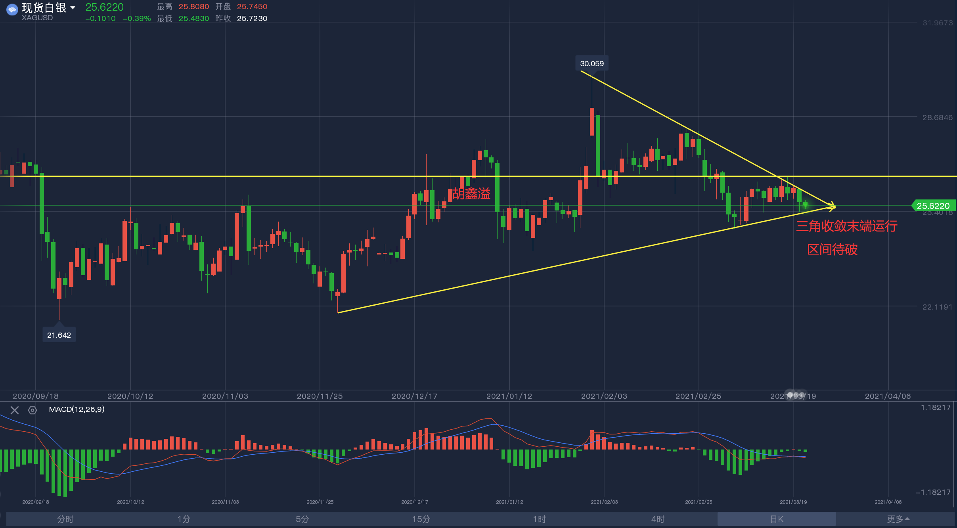Click the 2020/12/17 date on main axis
The height and width of the screenshot is (528, 957).
pyautogui.click(x=415, y=396)
